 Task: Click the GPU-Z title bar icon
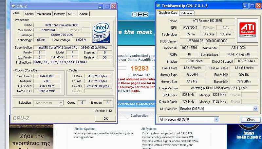pyautogui.click(x=158, y=6)
